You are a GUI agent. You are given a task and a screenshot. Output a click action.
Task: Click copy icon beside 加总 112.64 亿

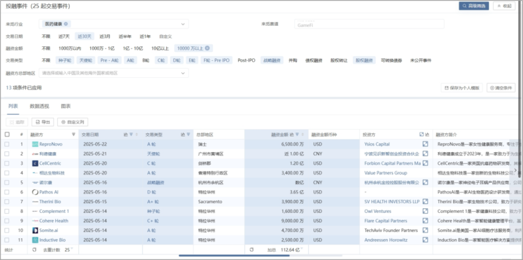(x=252, y=249)
